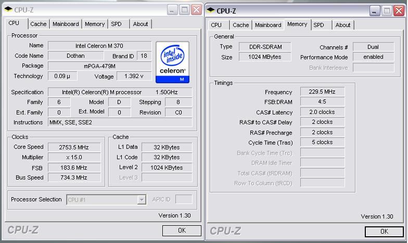Open SPD tab in right CPU-Z window
Screen dimensions: 408x243
(x=318, y=25)
